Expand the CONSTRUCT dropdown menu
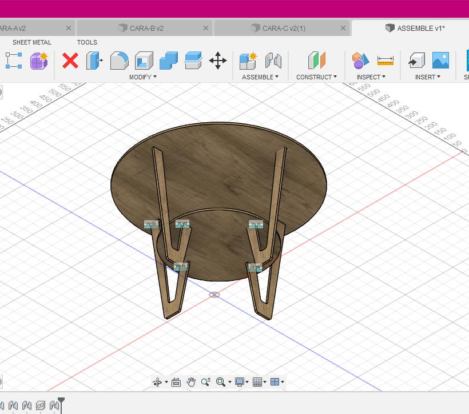This screenshot has width=469, height=414. pyautogui.click(x=316, y=77)
